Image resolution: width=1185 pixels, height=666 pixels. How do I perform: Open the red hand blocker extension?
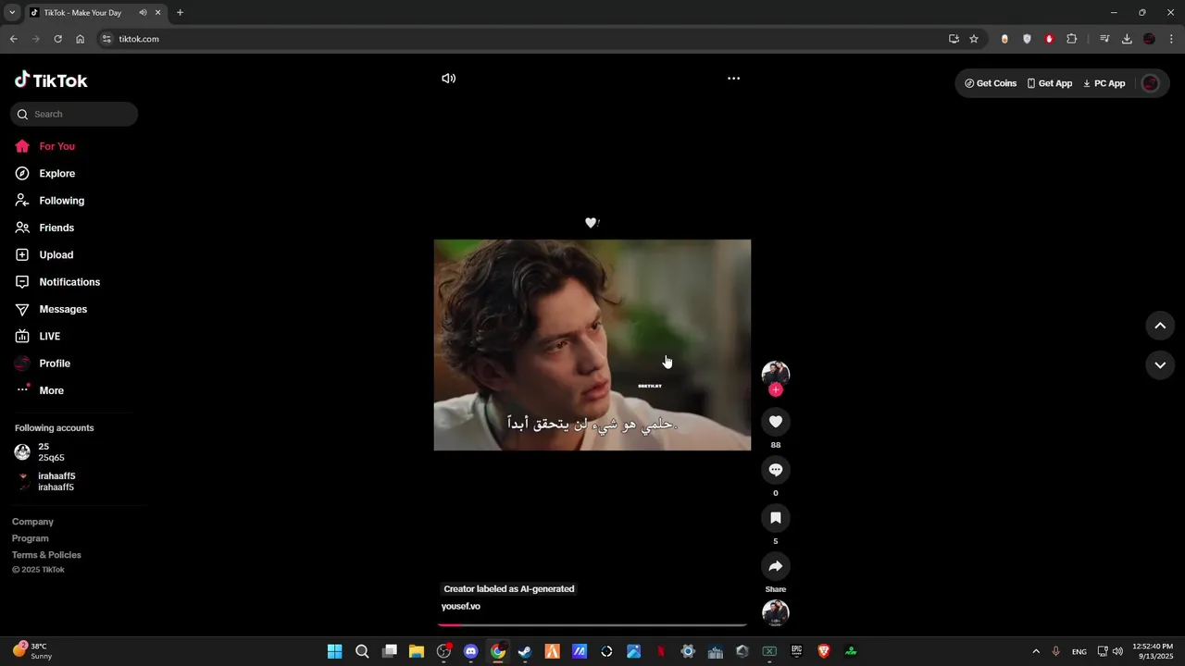1049,39
